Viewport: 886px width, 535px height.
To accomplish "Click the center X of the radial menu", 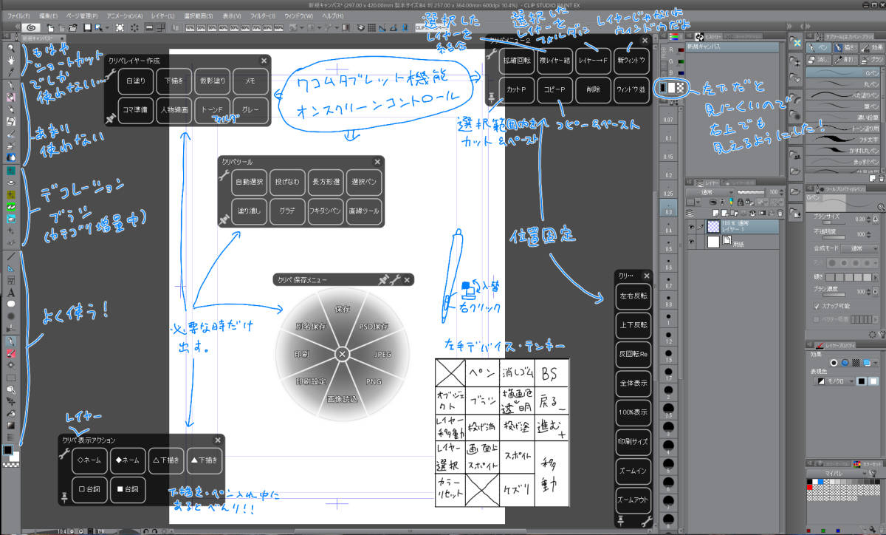I will pyautogui.click(x=341, y=355).
